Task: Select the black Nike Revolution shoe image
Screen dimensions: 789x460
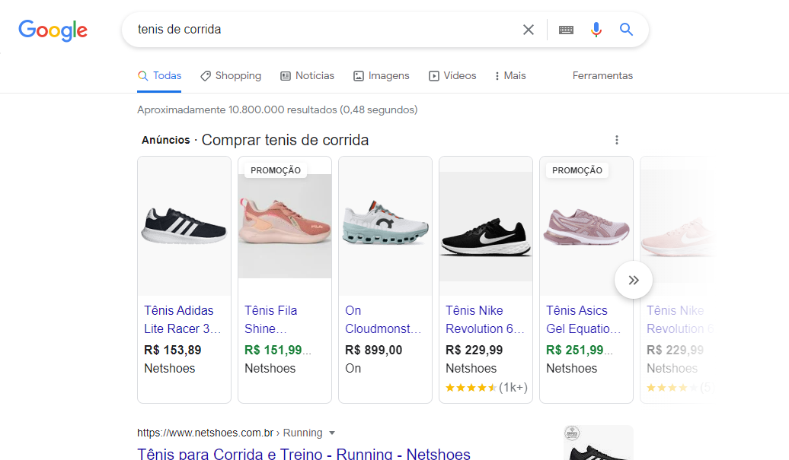Action: 486,228
